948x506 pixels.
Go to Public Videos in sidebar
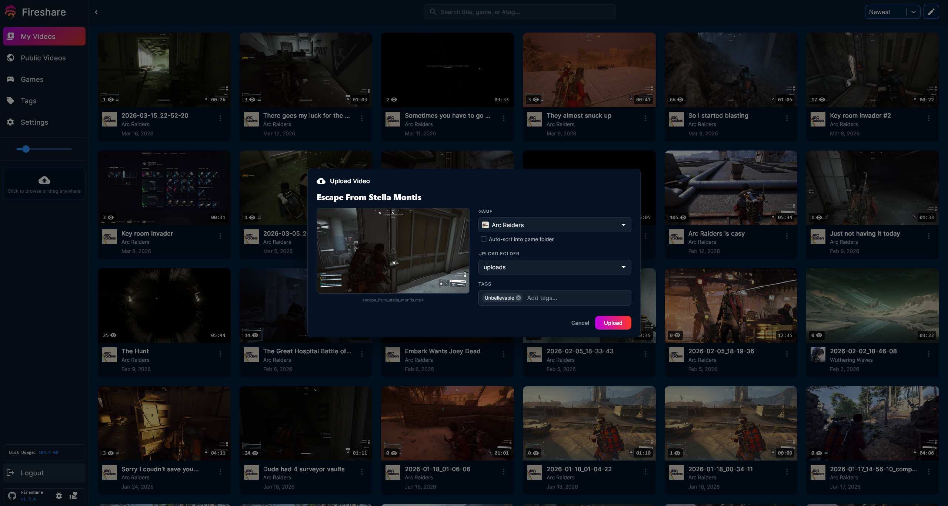tap(43, 58)
